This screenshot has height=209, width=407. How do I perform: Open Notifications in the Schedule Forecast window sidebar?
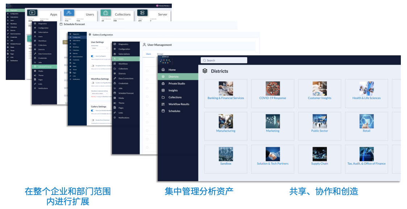tap(44, 88)
